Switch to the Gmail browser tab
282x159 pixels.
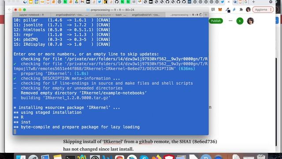[82, 2]
